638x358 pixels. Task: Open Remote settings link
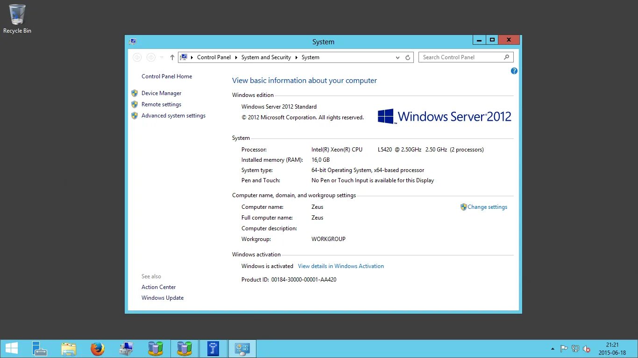pos(161,104)
